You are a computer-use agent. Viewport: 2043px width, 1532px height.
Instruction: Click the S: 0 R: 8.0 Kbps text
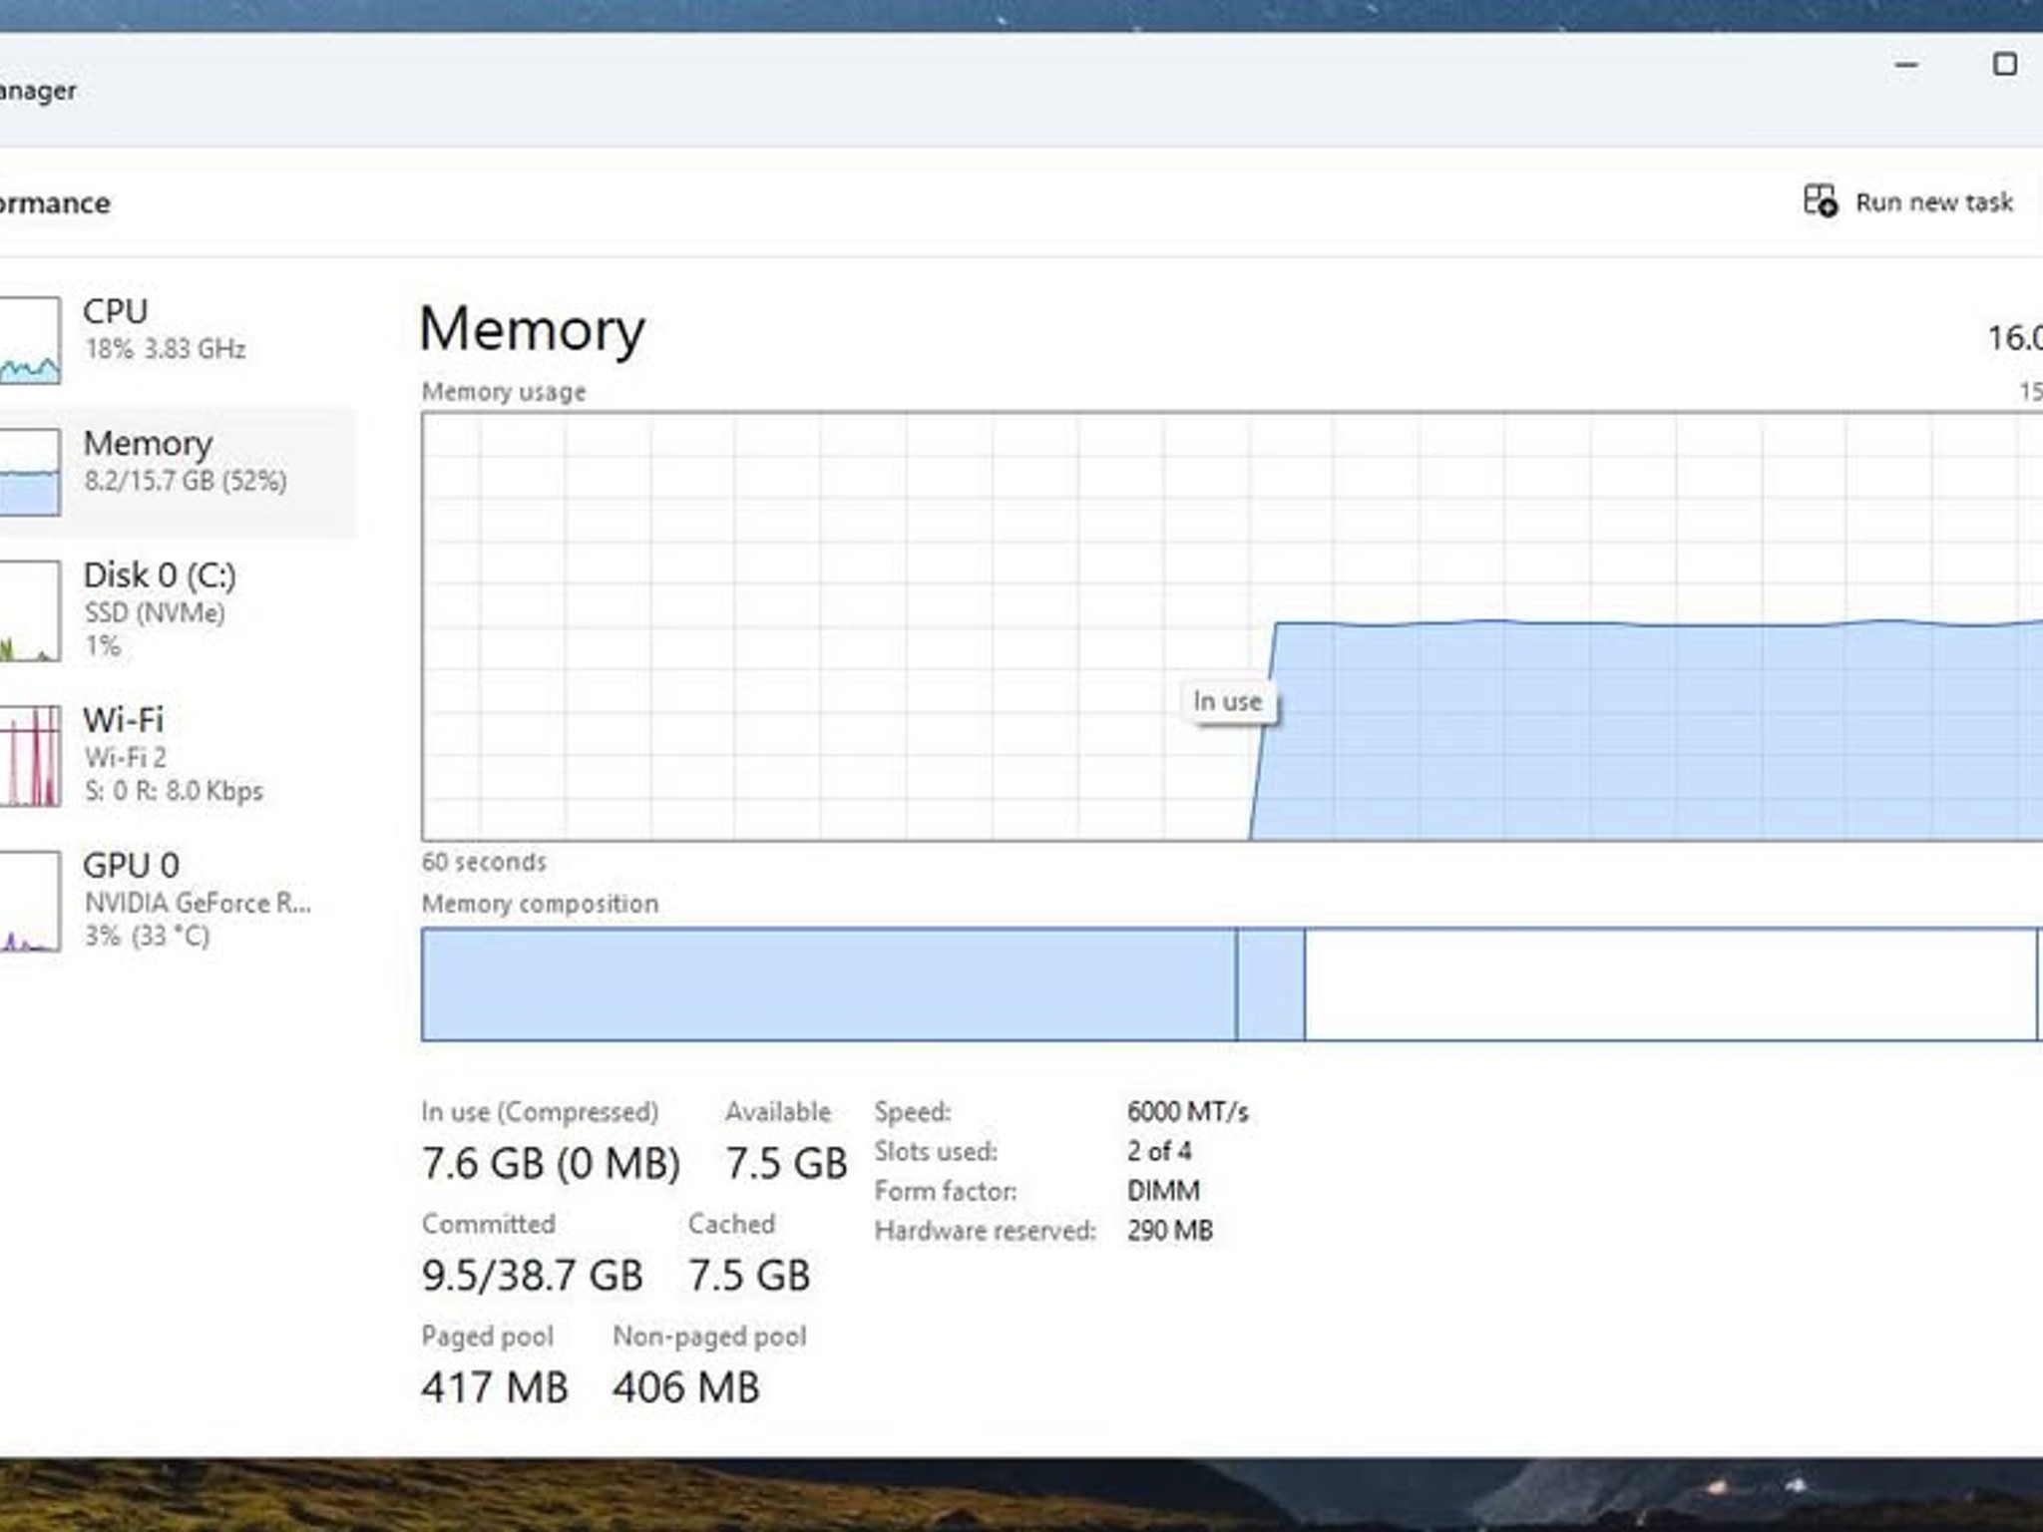[x=174, y=791]
